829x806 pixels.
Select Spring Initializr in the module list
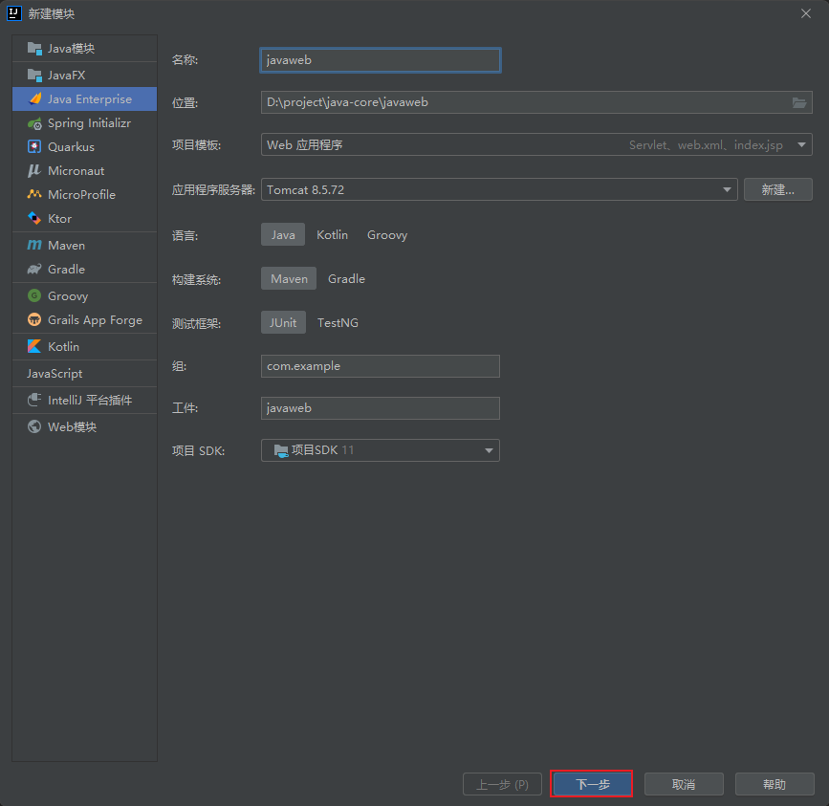click(84, 123)
